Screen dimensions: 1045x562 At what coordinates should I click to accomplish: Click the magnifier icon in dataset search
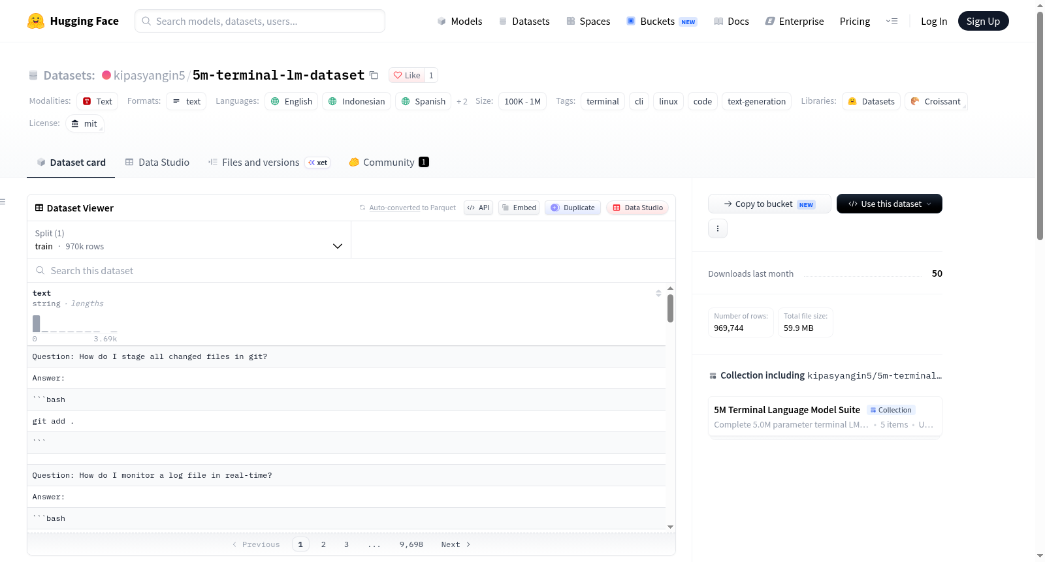pyautogui.click(x=40, y=270)
